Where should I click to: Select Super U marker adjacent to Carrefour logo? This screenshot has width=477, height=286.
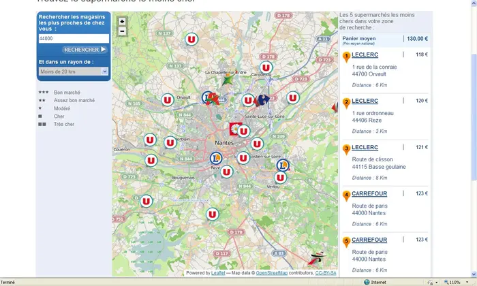click(248, 100)
